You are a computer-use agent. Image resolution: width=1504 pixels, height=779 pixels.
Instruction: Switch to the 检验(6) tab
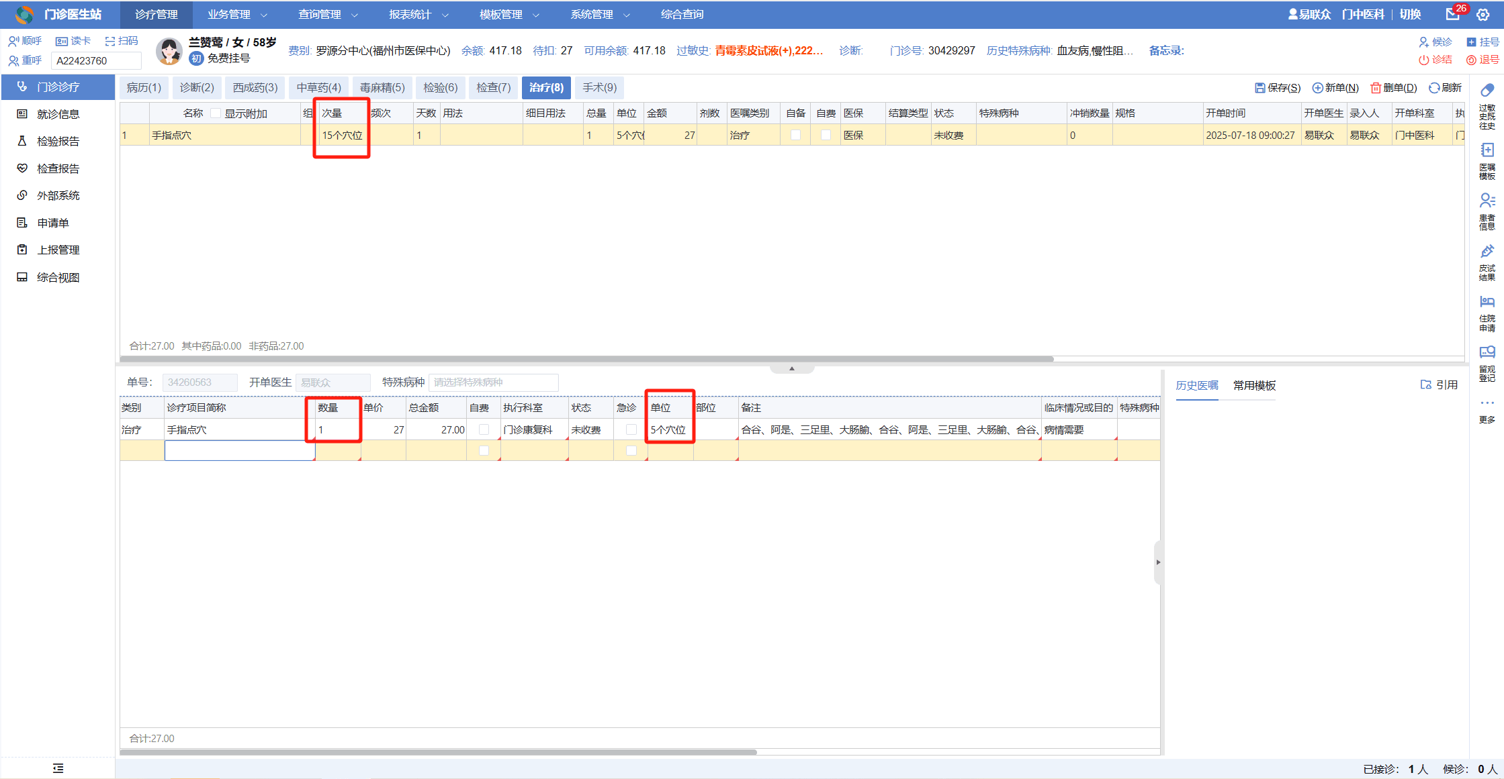pyautogui.click(x=440, y=88)
